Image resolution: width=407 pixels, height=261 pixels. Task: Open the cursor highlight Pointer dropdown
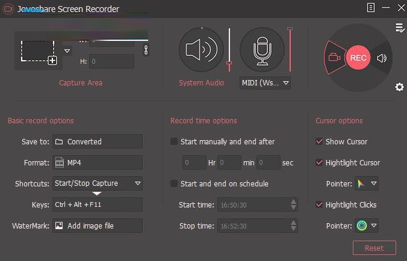coord(374,183)
